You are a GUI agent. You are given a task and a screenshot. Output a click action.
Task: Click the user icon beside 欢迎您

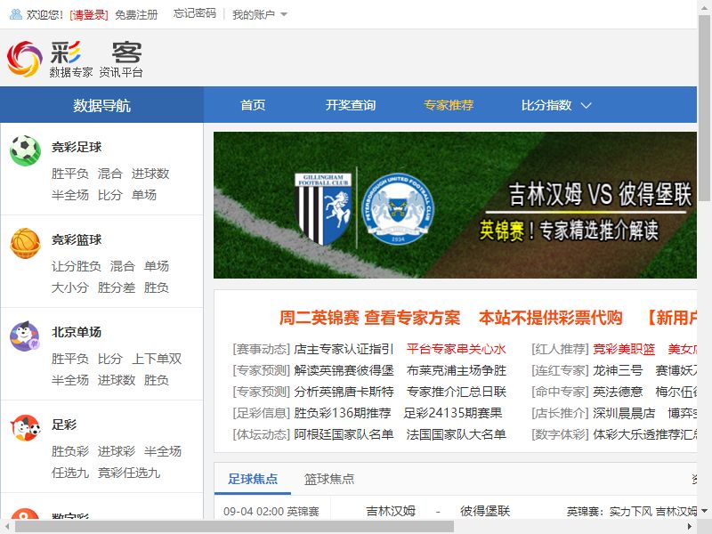tap(16, 14)
